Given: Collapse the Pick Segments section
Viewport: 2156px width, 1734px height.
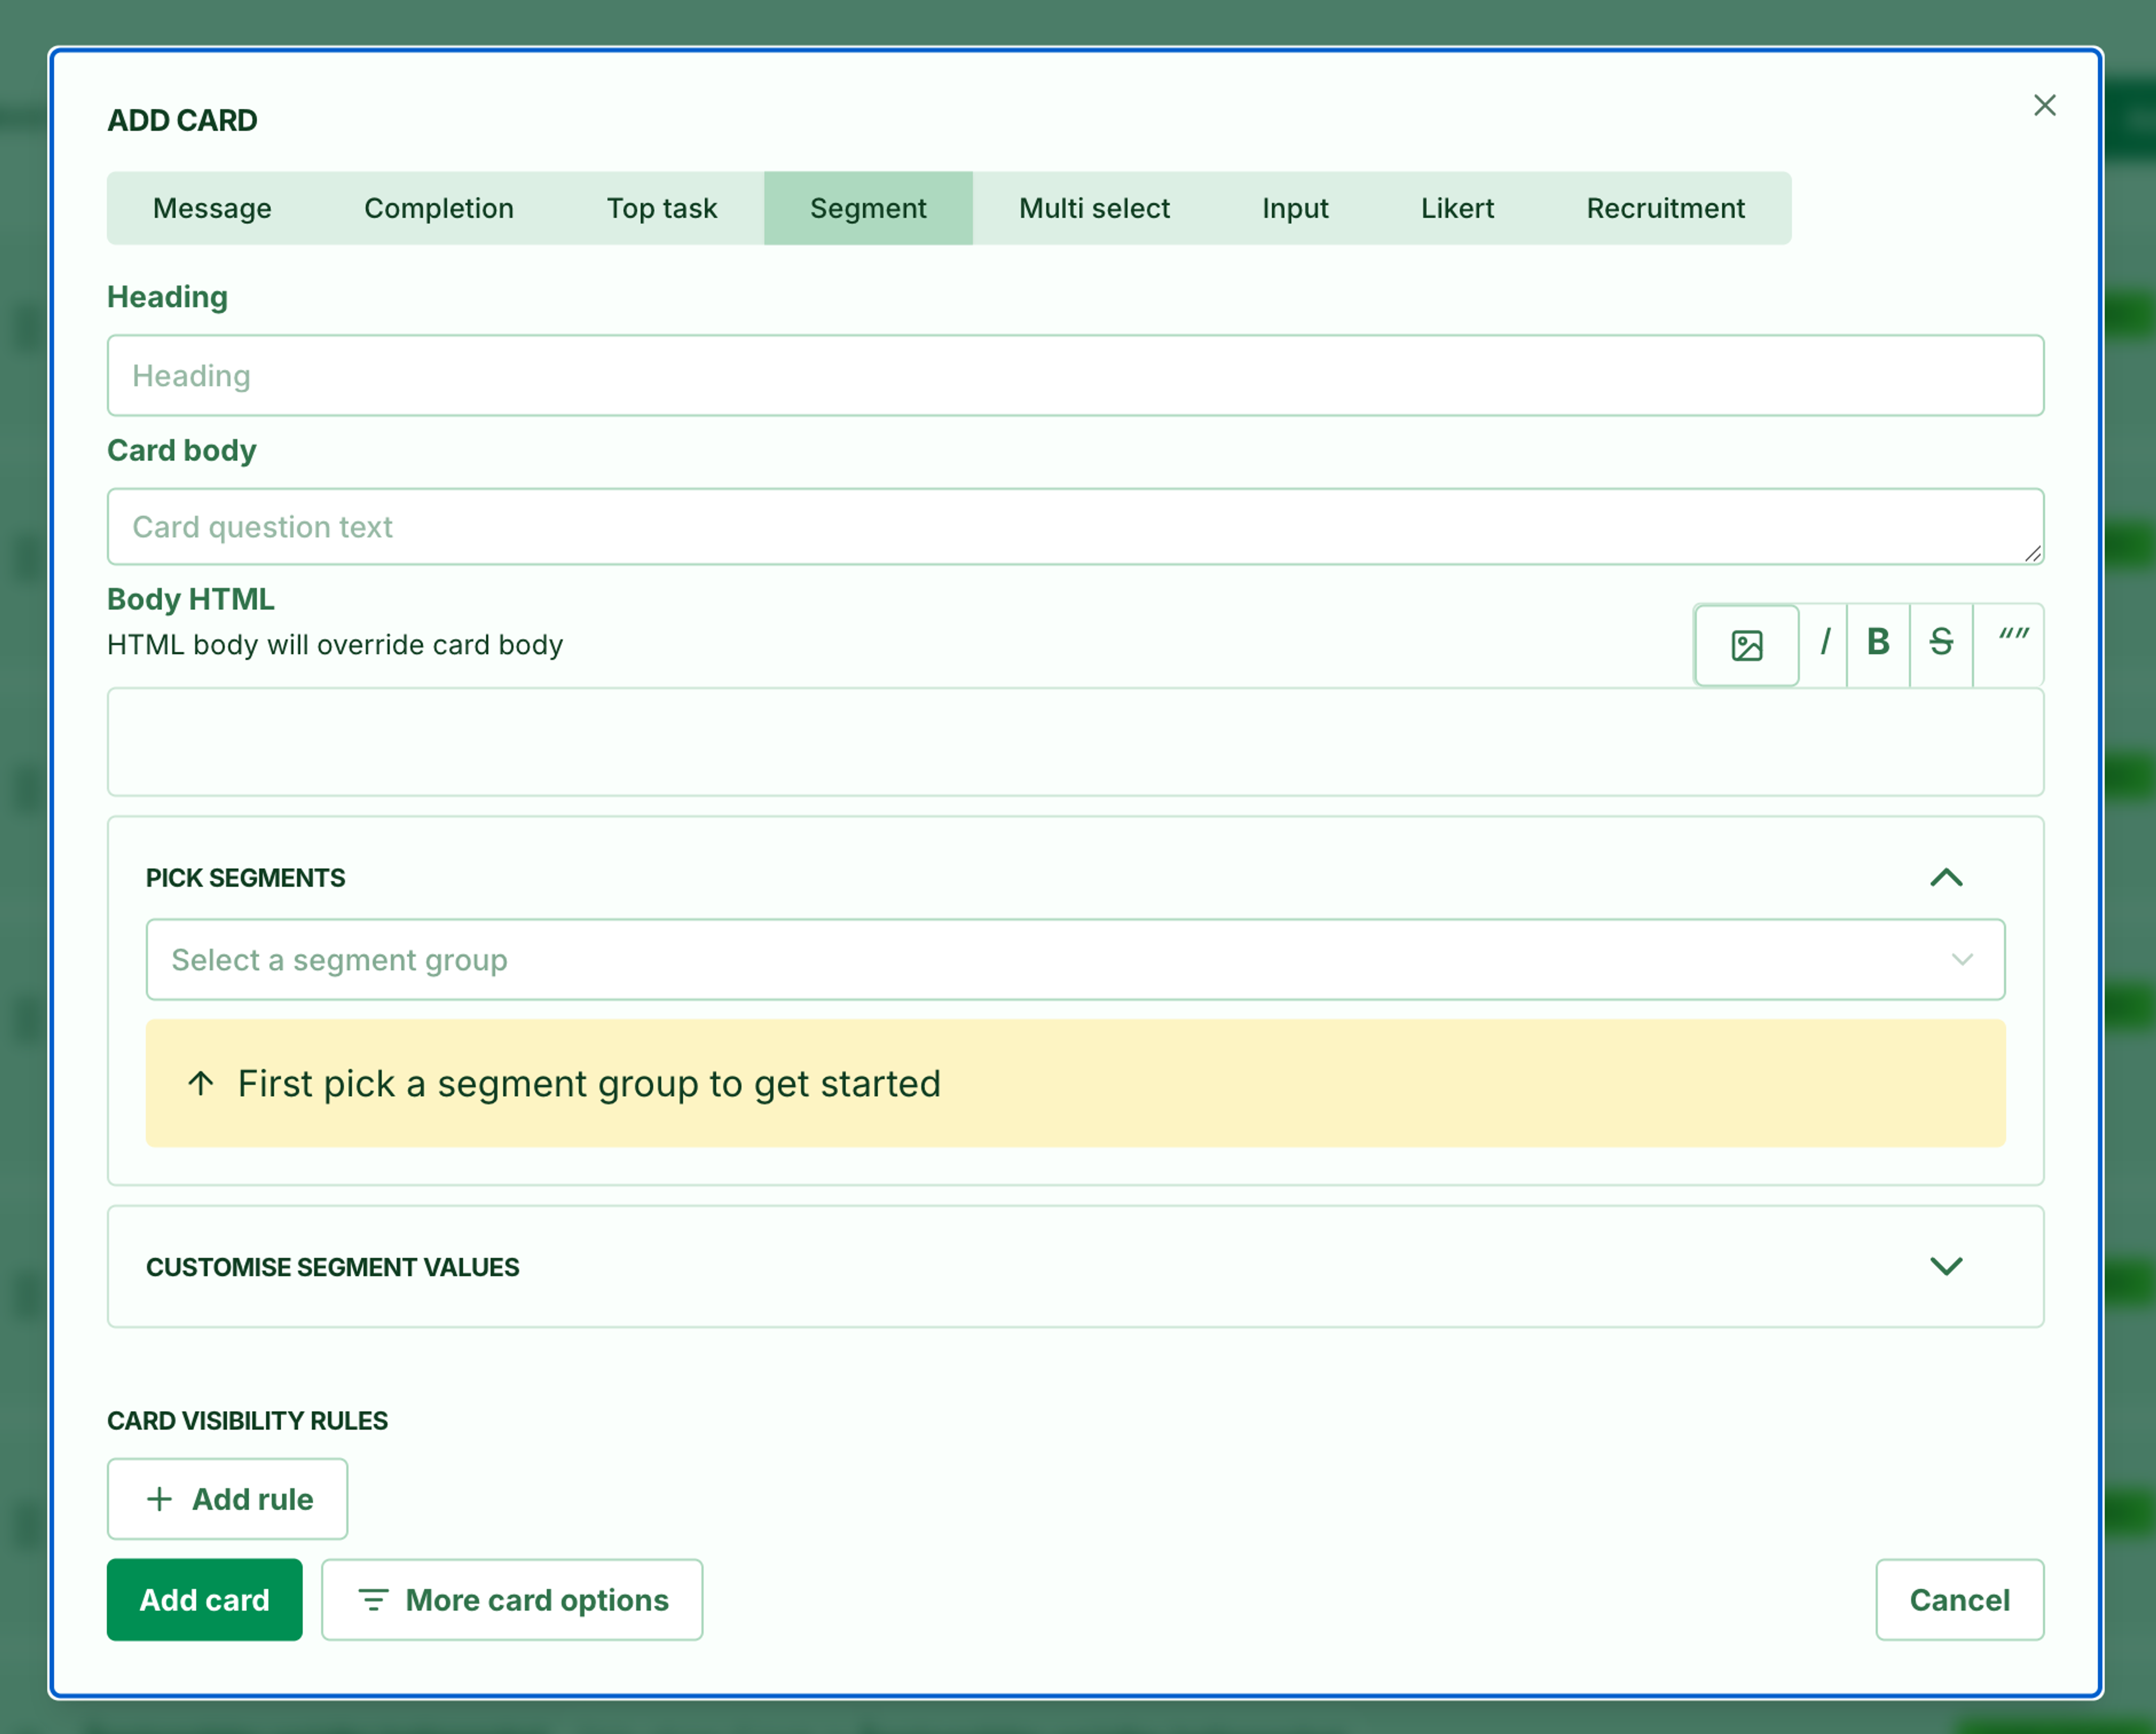Looking at the screenshot, I should click(1946, 877).
